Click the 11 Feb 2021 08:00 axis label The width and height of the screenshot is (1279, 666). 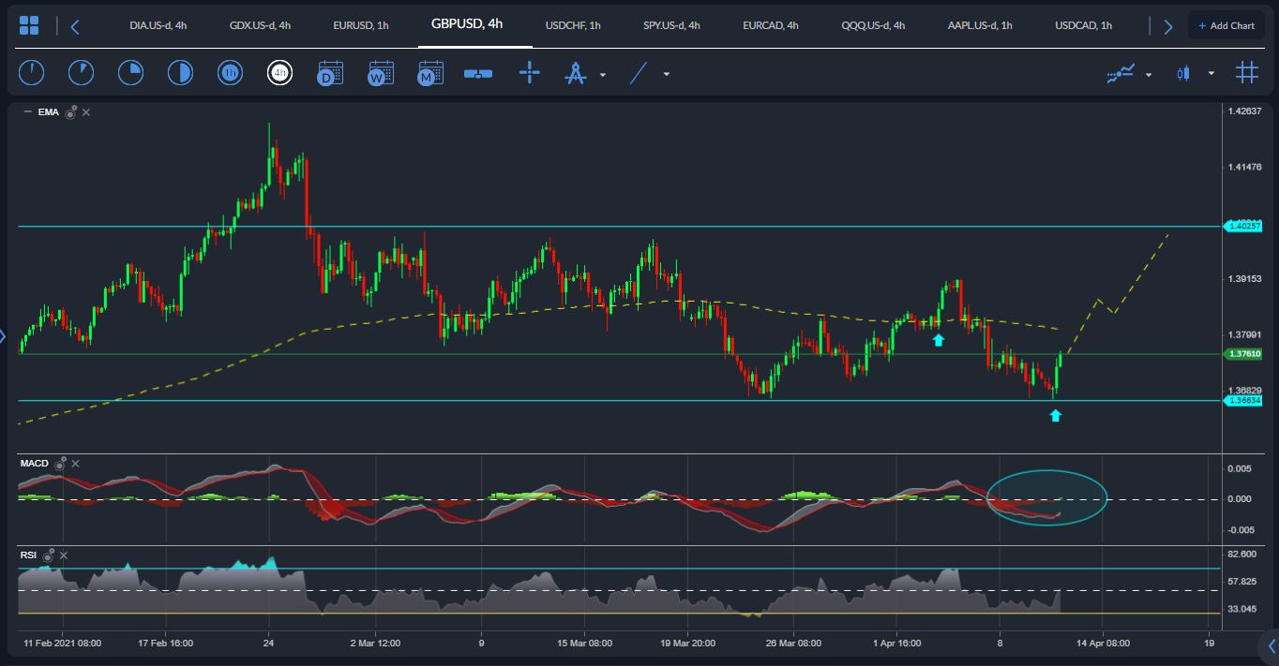pyautogui.click(x=62, y=644)
